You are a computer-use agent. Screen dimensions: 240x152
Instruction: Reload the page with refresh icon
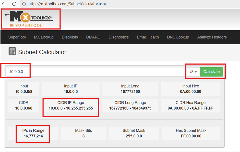14,4
